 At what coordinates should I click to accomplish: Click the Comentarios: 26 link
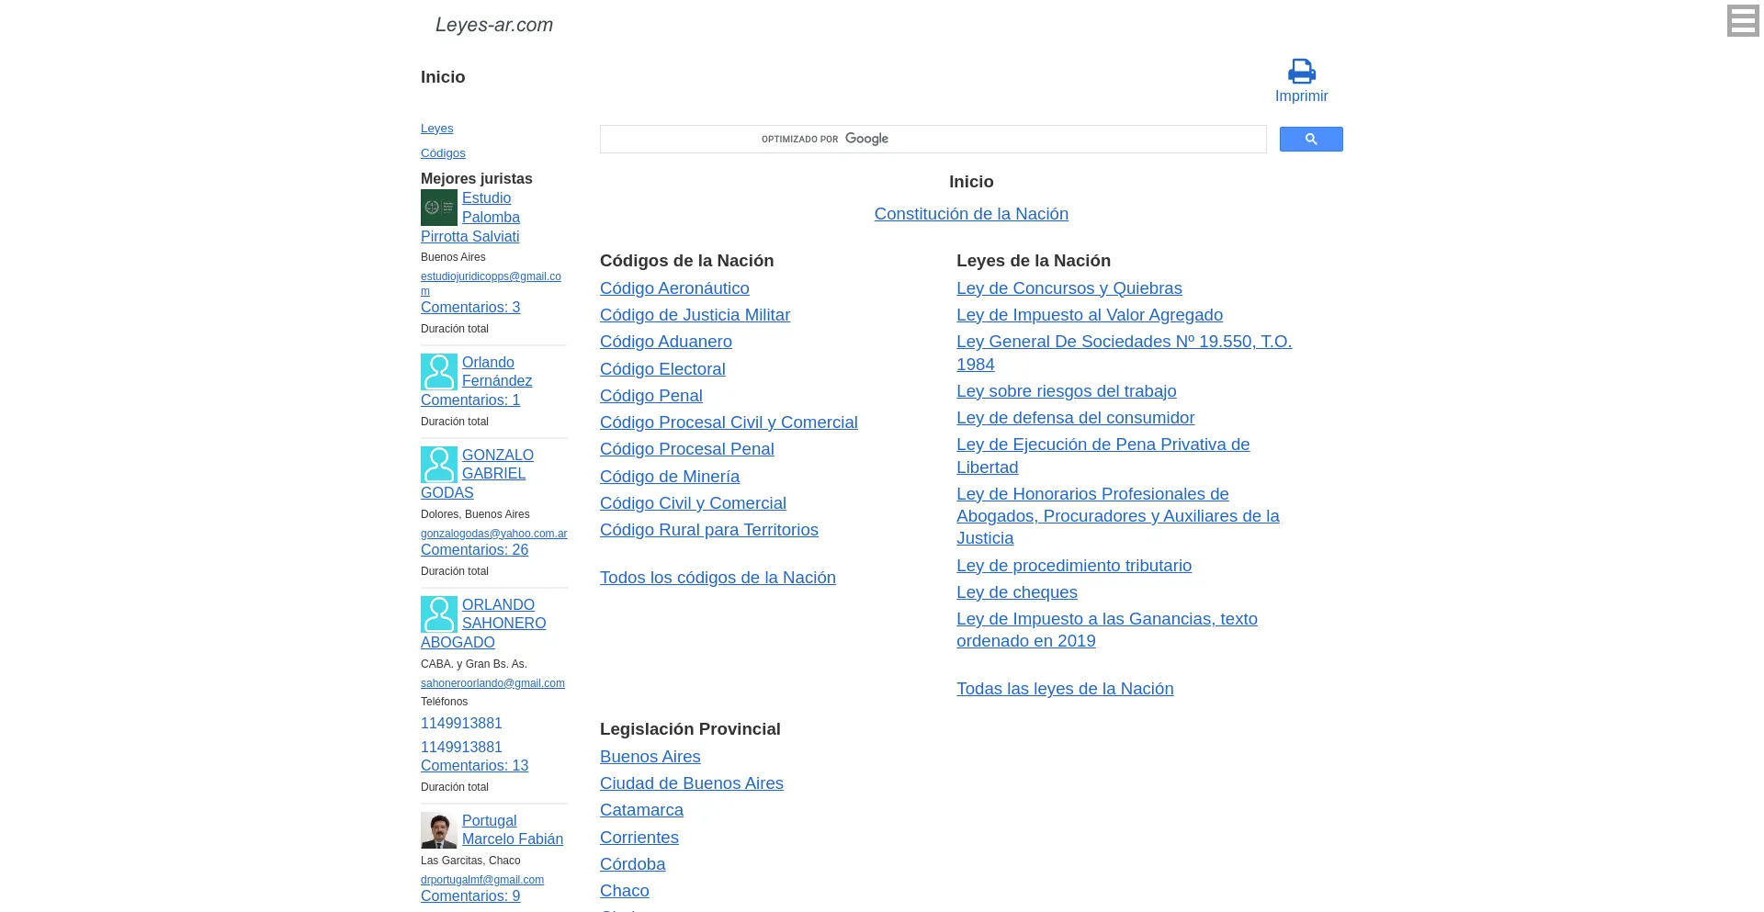coord(474,550)
